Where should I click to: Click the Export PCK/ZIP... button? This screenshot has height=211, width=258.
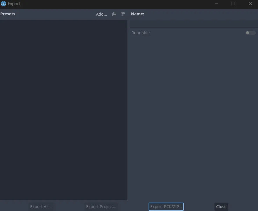(166, 207)
